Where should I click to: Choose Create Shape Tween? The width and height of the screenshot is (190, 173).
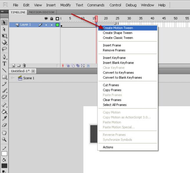point(128,33)
